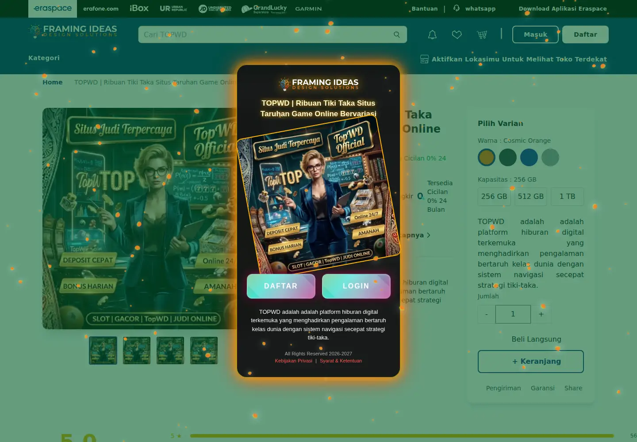
Task: Open the iBox brand link
Action: pyautogui.click(x=139, y=8)
